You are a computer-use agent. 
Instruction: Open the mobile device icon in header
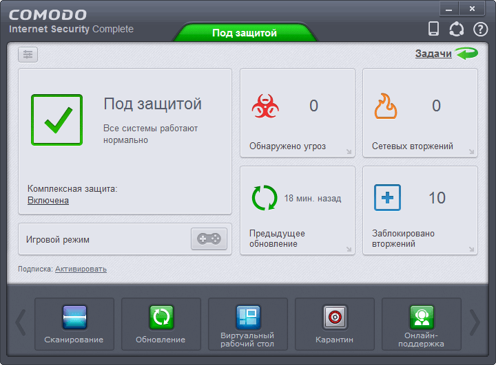click(433, 29)
